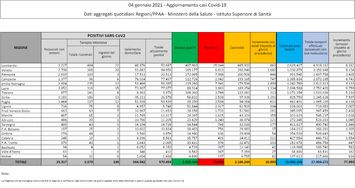355x188 pixels.
Task: Select the Totale attualmente positivi header
Action: (x=159, y=51)
